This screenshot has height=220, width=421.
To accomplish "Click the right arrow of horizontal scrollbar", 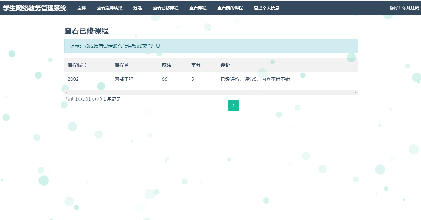I will [x=355, y=93].
